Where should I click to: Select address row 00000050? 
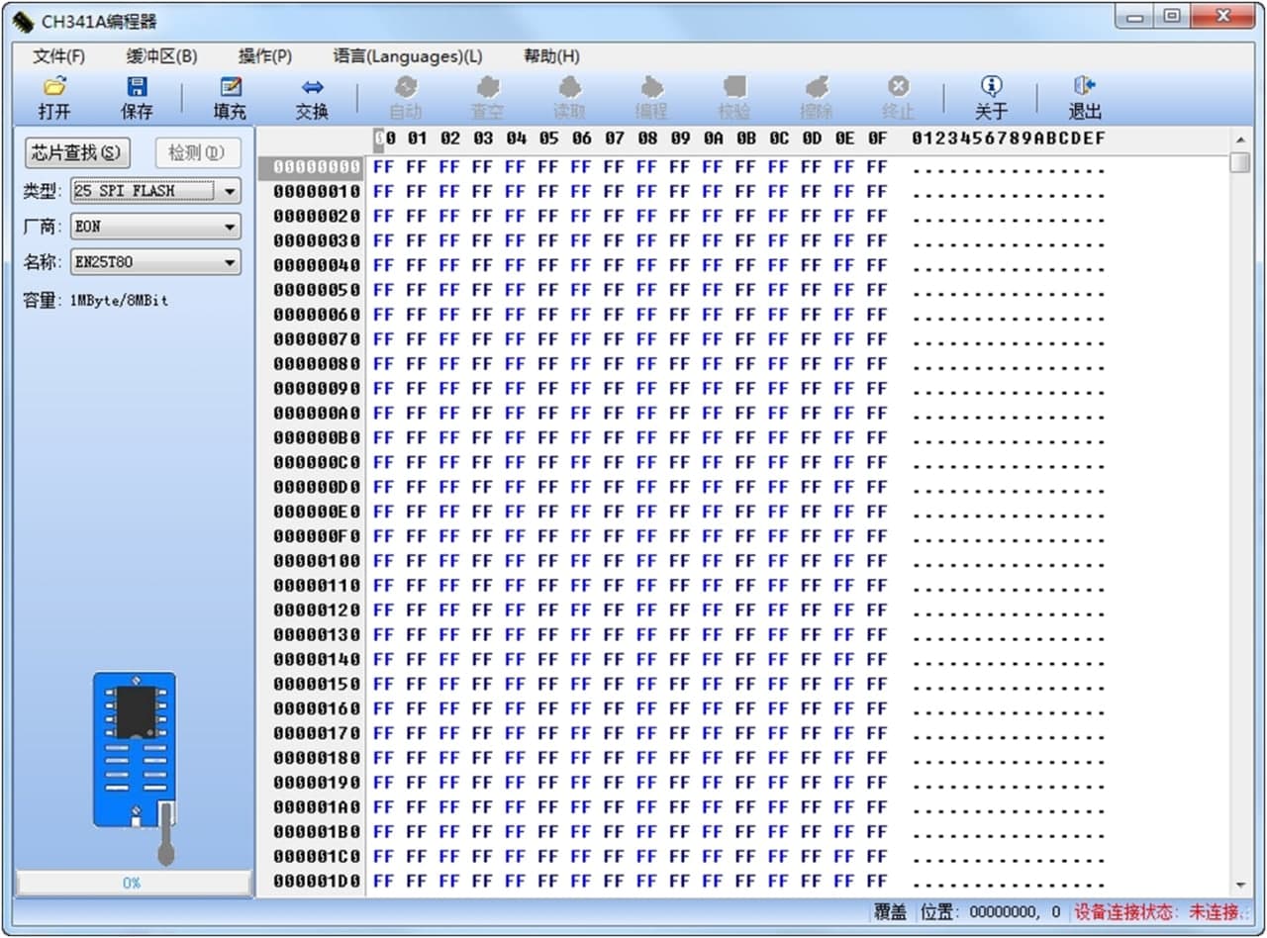click(x=317, y=290)
